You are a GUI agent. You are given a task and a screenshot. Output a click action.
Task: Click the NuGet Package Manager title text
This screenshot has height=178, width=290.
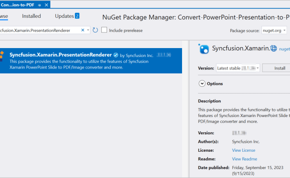pyautogui.click(x=196, y=17)
